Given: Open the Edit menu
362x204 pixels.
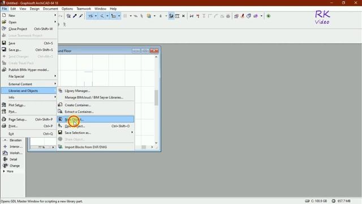Looking at the screenshot, I should pos(13,9).
